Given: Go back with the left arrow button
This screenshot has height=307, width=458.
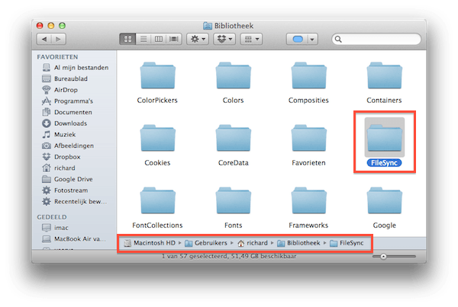Looking at the screenshot, I should (44, 39).
